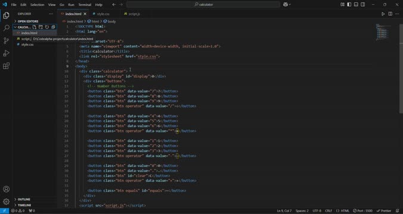The height and width of the screenshot is (214, 403).
Task: Toggle the secondary side bar visibility
Action: pos(363,4)
